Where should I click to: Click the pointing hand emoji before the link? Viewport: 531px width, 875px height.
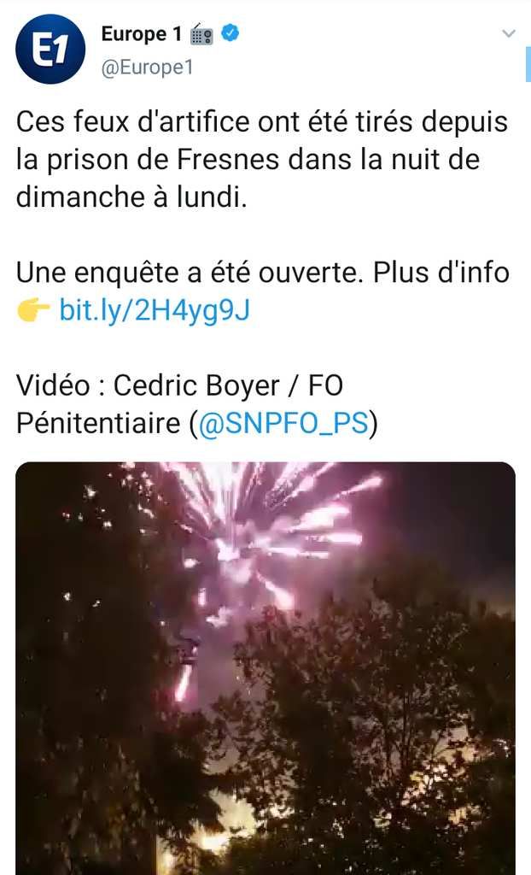[x=33, y=309]
